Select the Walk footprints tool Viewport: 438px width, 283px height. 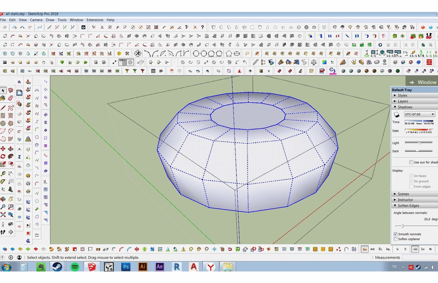3,232
